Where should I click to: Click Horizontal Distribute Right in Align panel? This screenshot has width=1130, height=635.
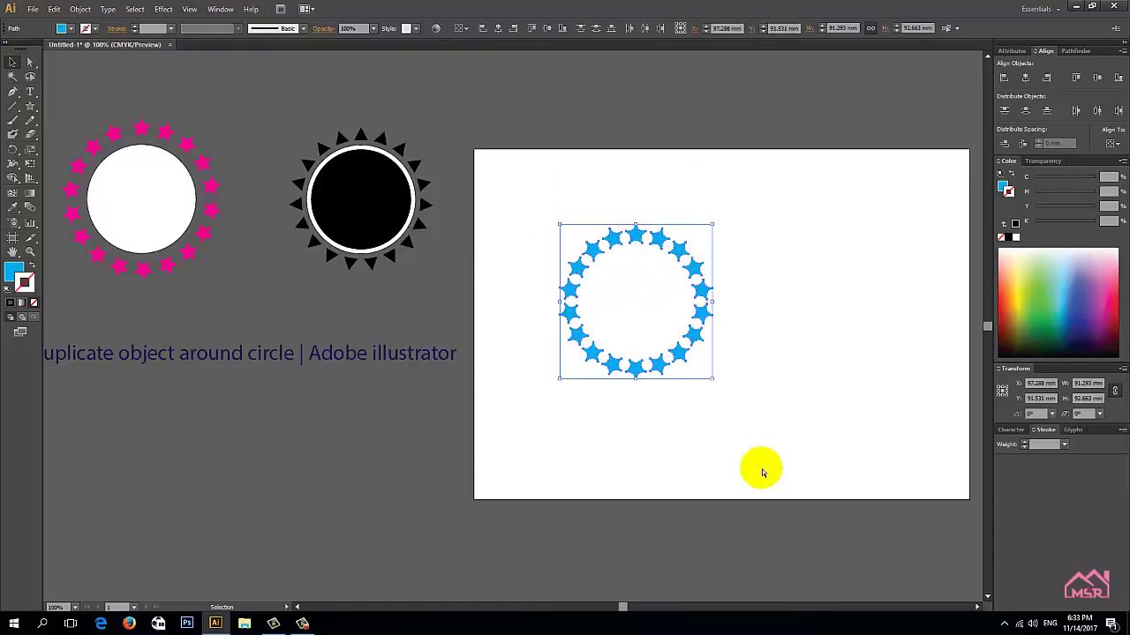tap(1119, 110)
